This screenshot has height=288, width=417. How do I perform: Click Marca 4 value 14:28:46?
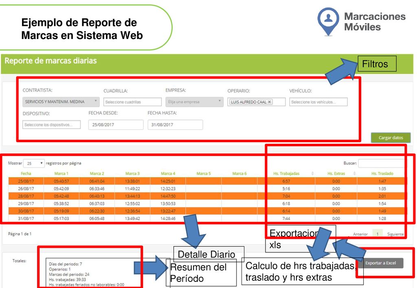pos(168,219)
